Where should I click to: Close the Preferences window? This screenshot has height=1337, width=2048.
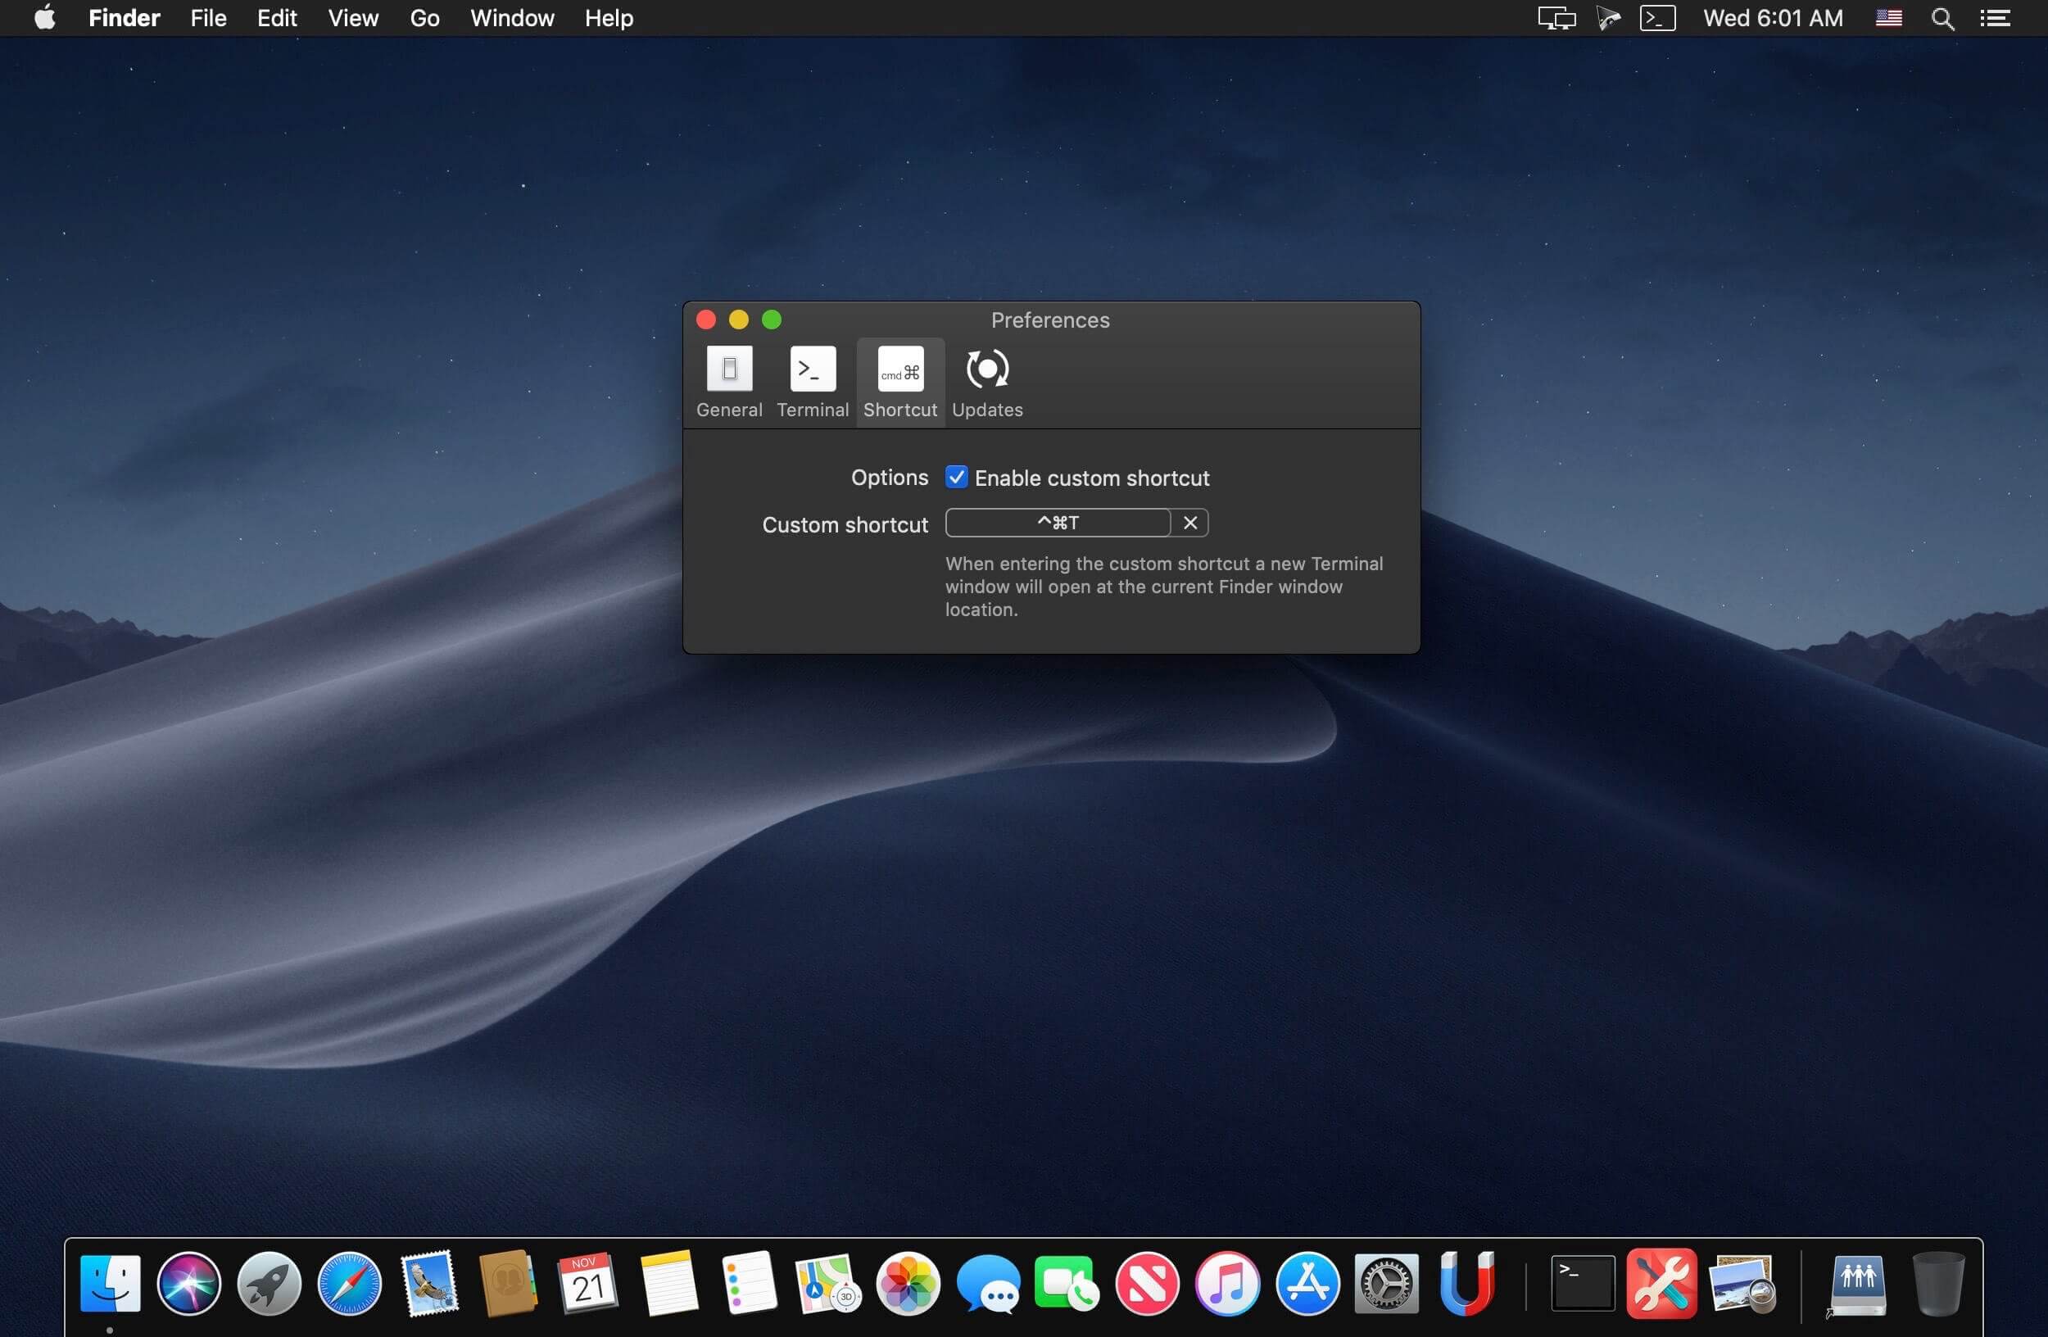tap(705, 320)
